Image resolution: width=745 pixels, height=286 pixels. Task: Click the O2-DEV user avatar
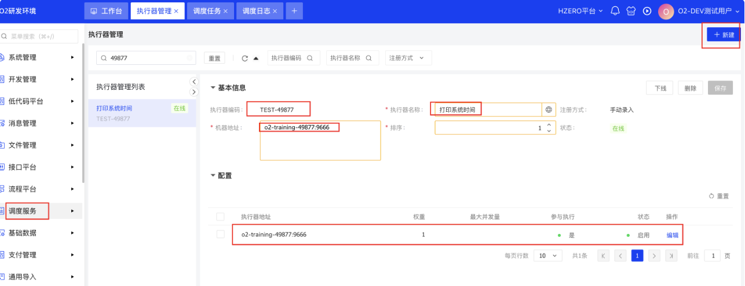(x=666, y=11)
